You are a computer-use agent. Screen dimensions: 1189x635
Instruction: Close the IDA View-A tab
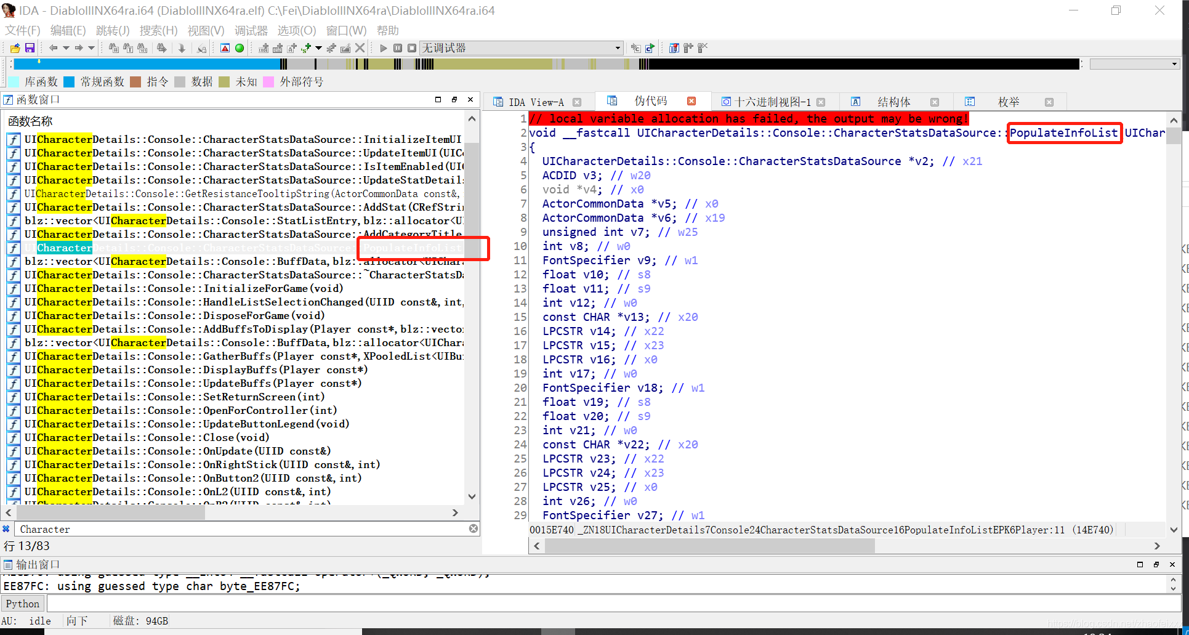click(x=577, y=102)
